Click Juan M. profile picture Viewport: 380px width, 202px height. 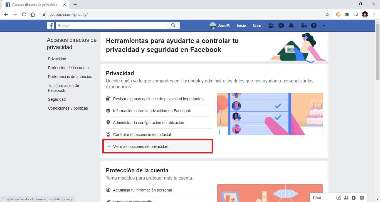213,26
